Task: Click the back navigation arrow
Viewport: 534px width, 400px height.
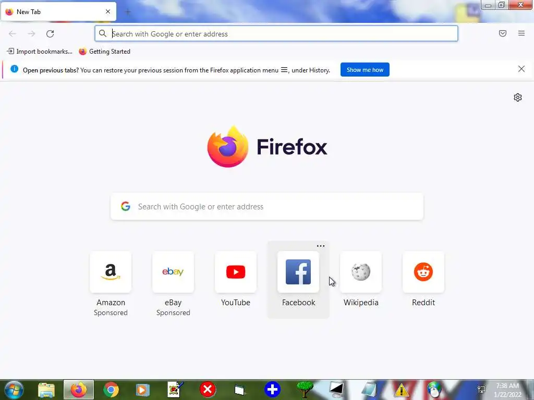Action: coord(13,34)
